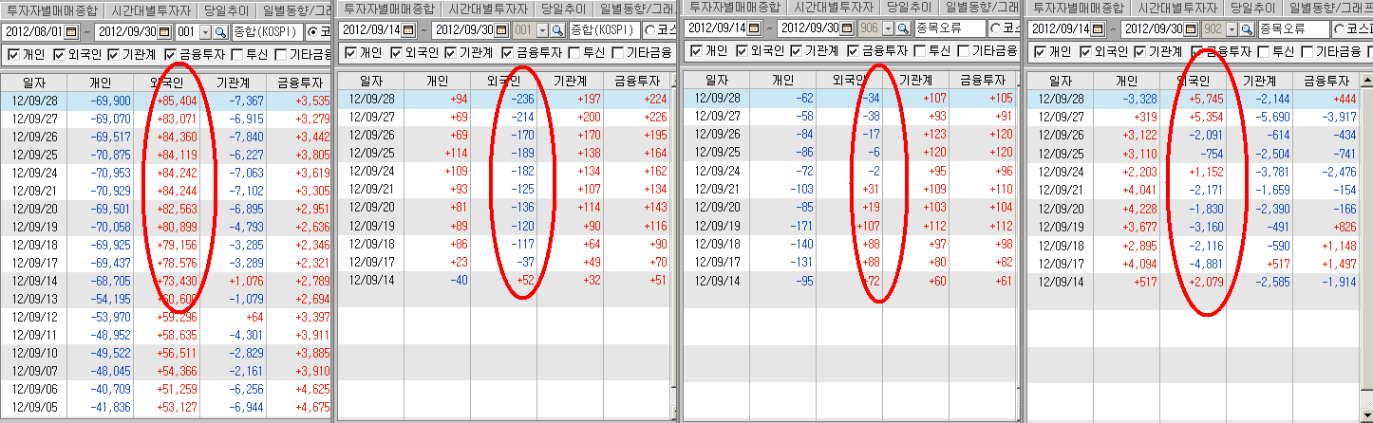The image size is (1373, 423).
Task: Click 외국인 column header in the 902 panel
Action: click(x=1193, y=81)
